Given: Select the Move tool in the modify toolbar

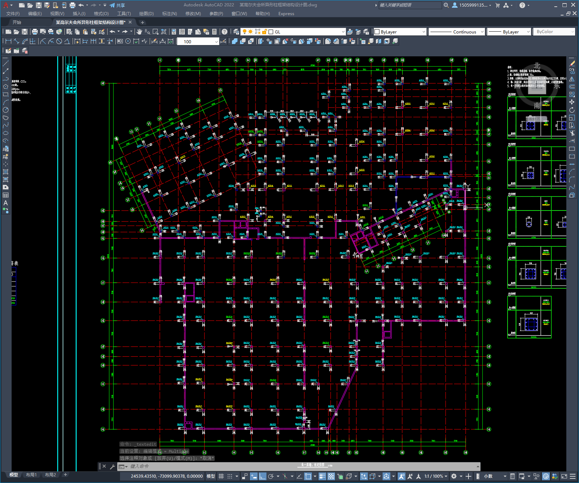Looking at the screenshot, I should [x=572, y=102].
